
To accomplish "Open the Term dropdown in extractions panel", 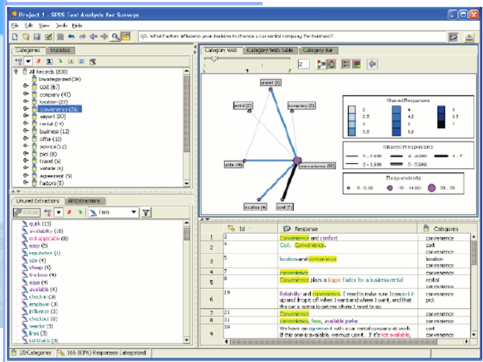I will coord(133,212).
